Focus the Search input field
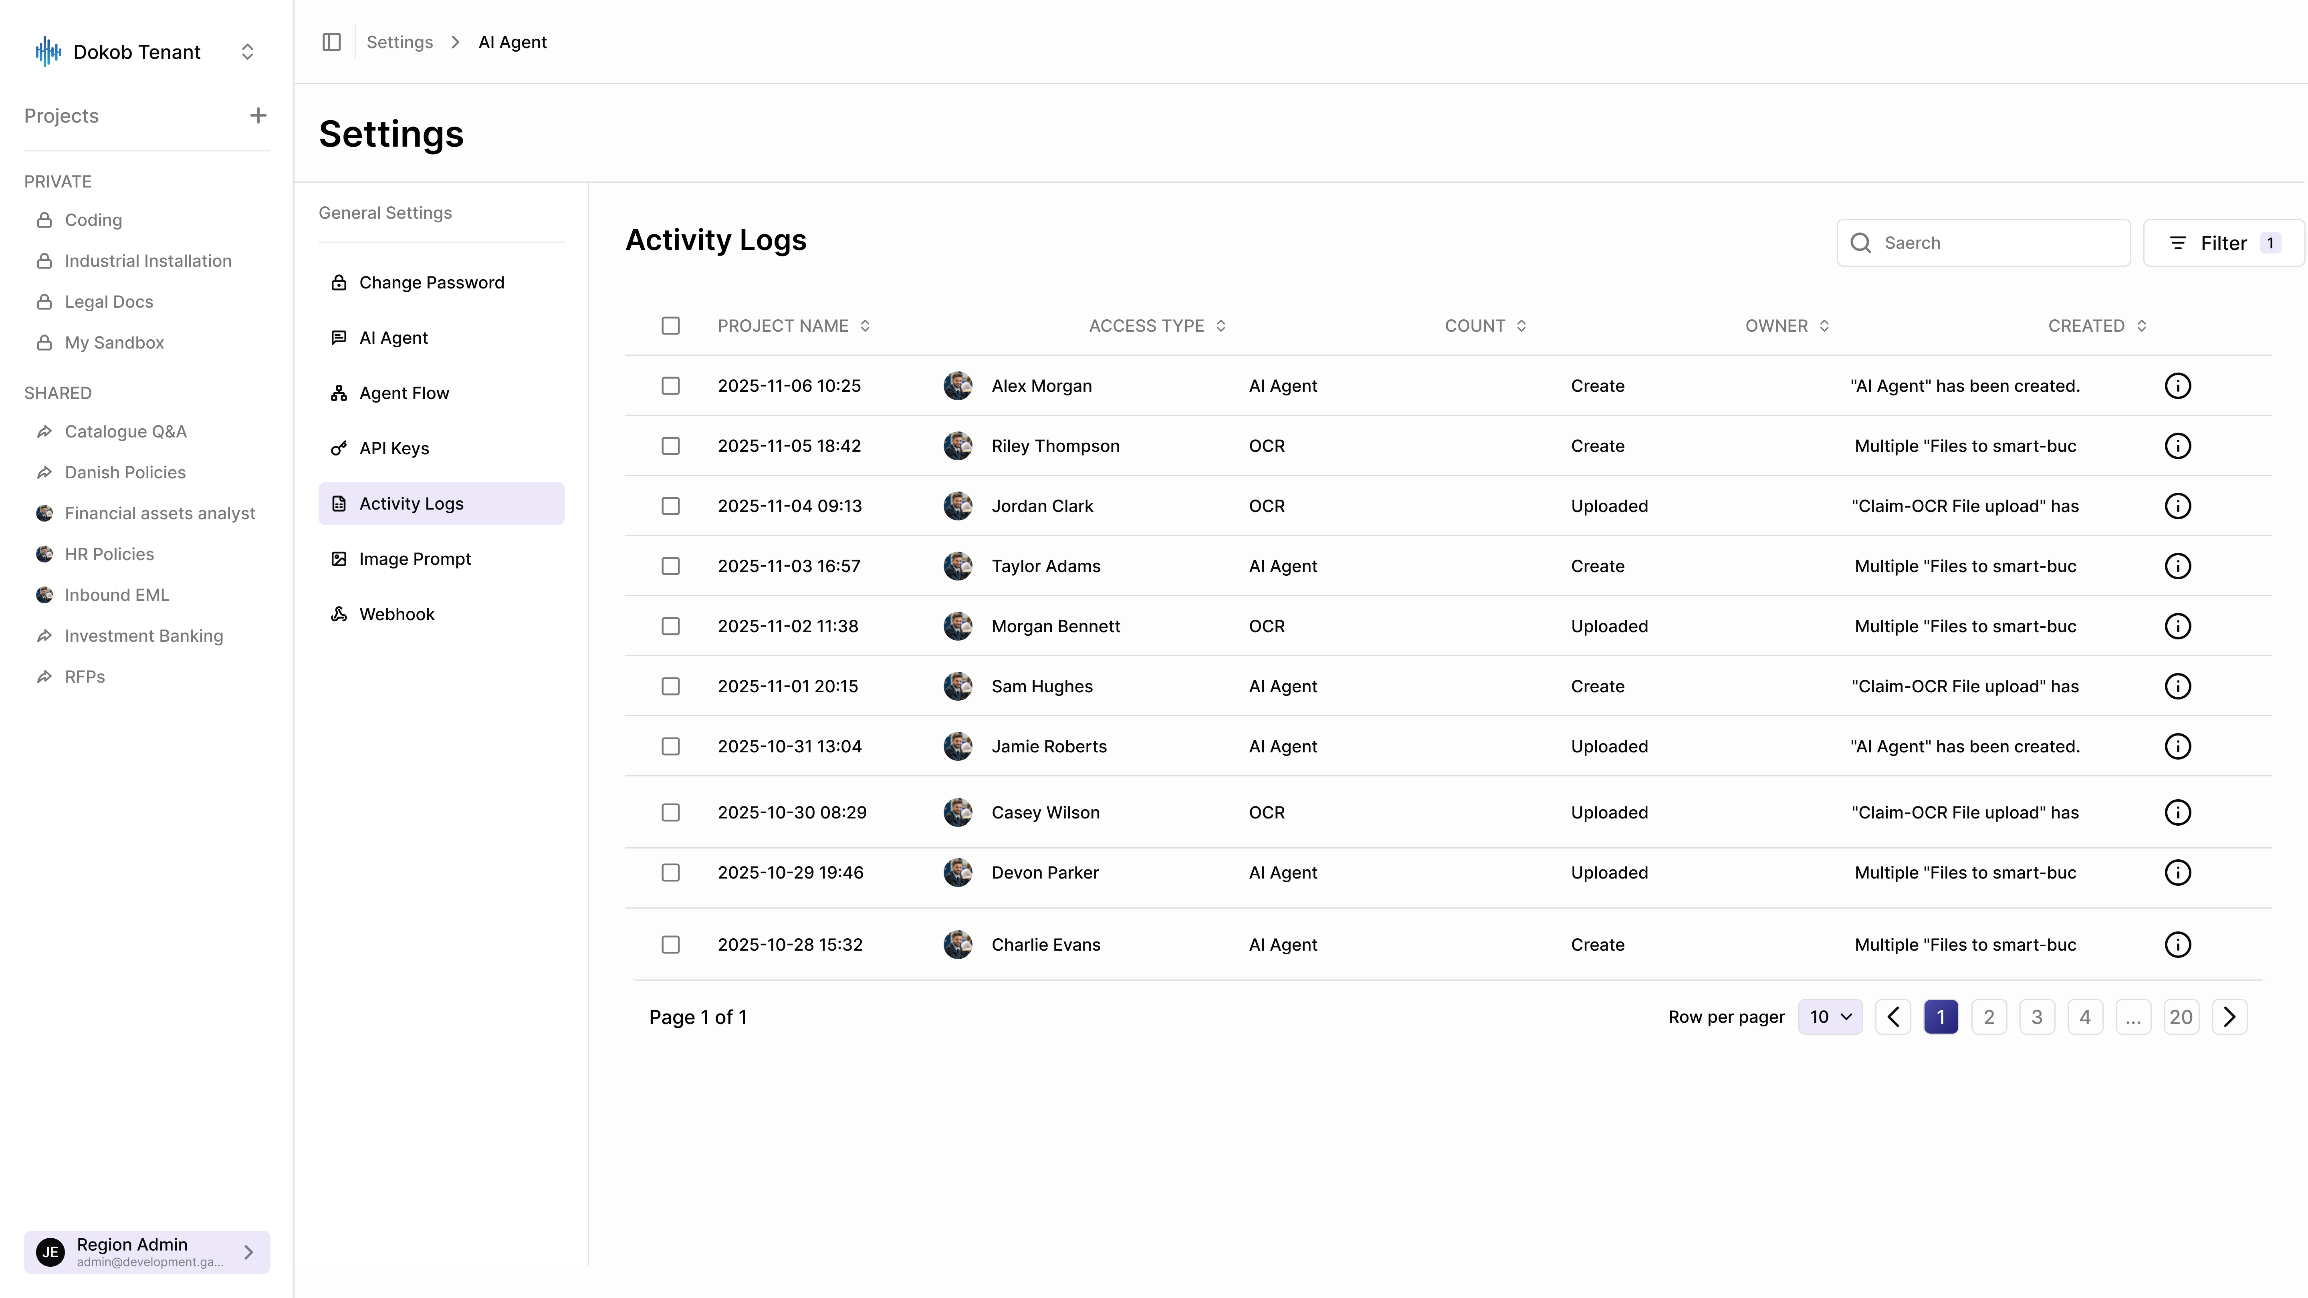 click(1984, 243)
